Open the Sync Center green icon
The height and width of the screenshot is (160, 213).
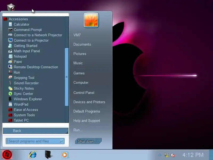(x=10, y=94)
